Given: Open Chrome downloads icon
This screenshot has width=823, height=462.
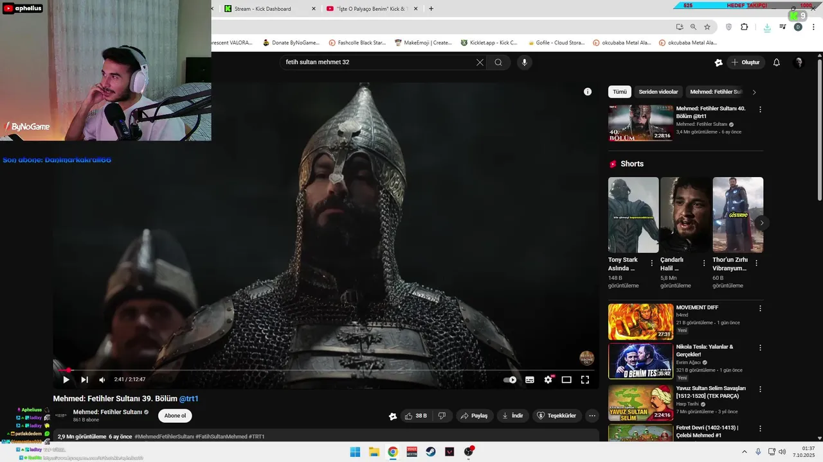Looking at the screenshot, I should (767, 27).
